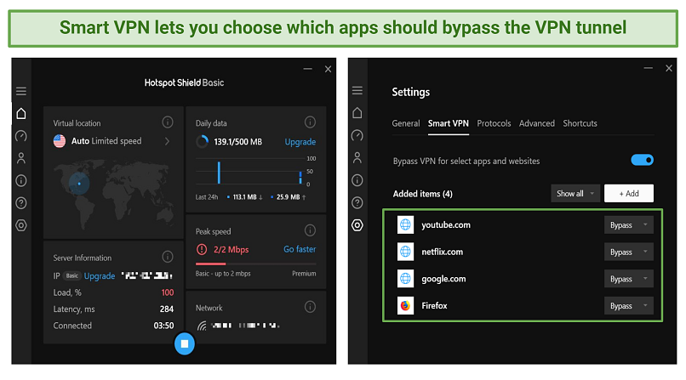The width and height of the screenshot is (686, 380).
Task: Open Bypass dropdown for Firefox
Action: (x=629, y=306)
